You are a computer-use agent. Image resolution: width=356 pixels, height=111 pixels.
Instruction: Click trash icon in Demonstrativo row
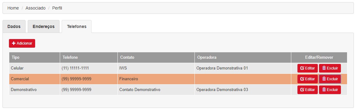coord(324,90)
